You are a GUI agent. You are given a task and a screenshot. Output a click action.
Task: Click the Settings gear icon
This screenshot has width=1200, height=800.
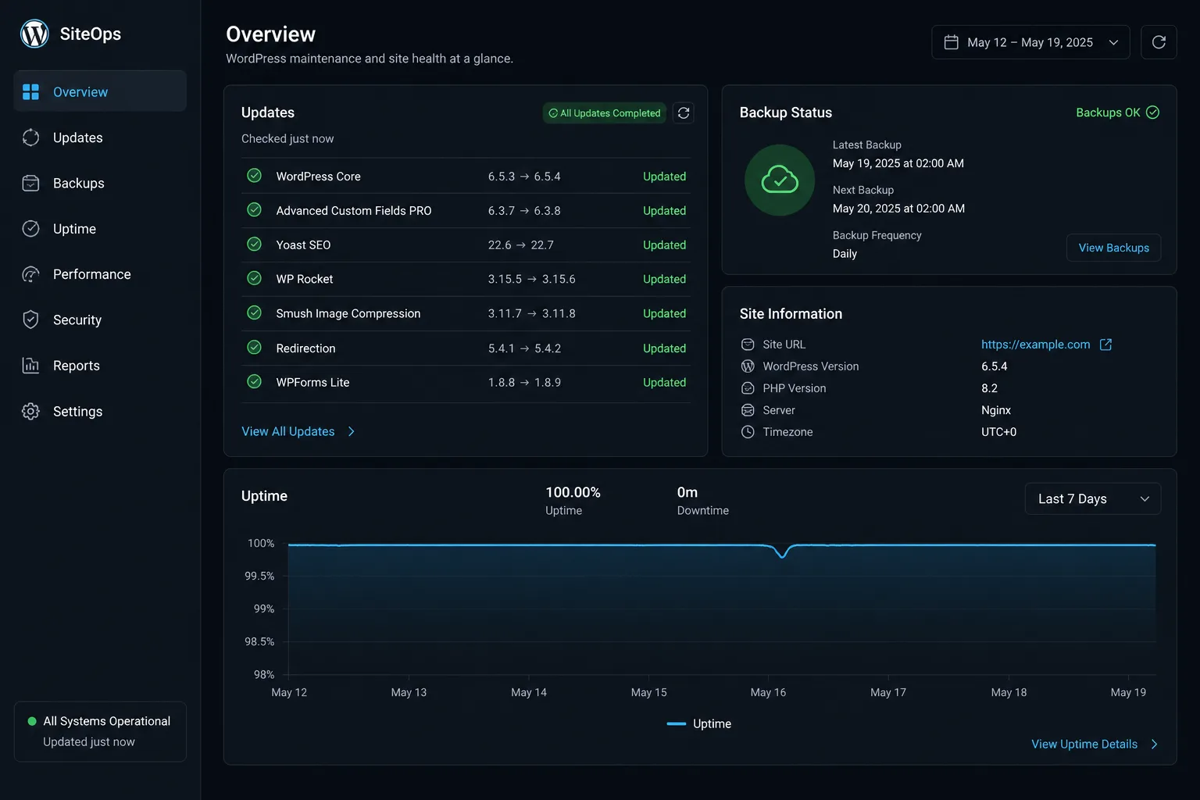(x=30, y=411)
